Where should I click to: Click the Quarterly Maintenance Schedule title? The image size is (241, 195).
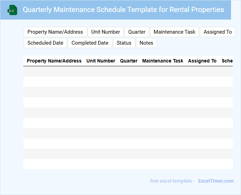pos(123,10)
